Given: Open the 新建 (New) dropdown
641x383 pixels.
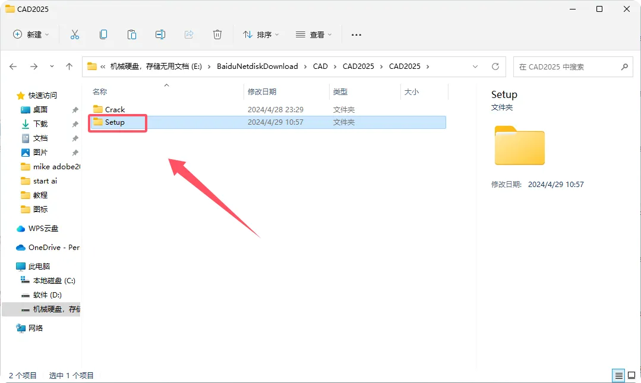Looking at the screenshot, I should (x=31, y=35).
